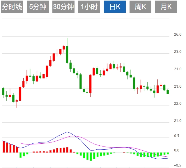Image resolution: width=186 pixels, height=168 pixels.
Task: Click the 22.0 price axis label
Action: coord(178,104)
